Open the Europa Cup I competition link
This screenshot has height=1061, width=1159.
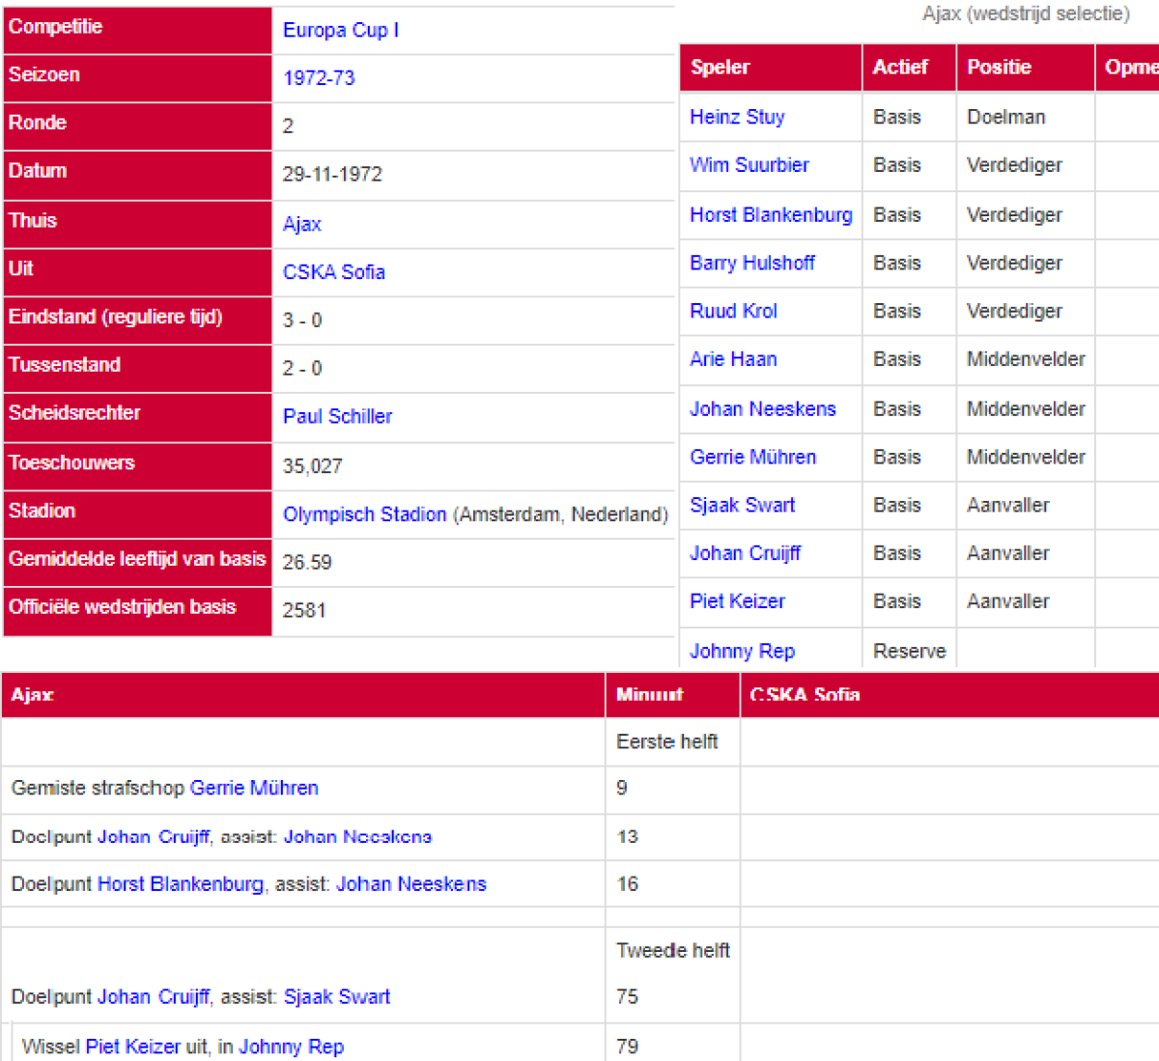pos(340,30)
